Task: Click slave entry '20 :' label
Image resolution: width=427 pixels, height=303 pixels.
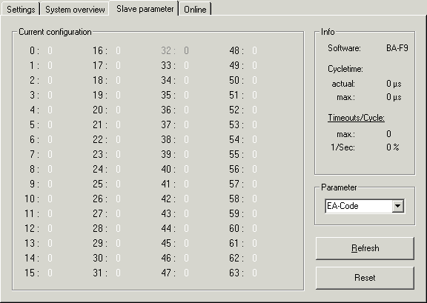Action: coord(100,110)
